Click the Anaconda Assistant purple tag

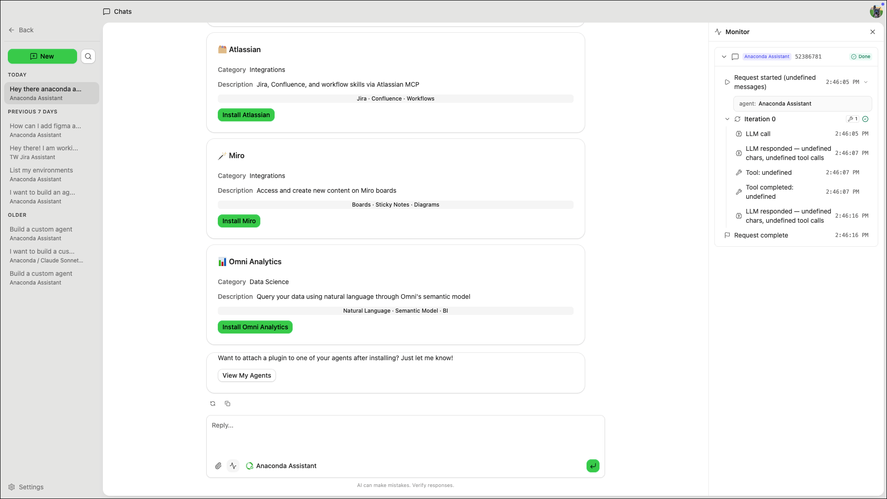click(x=767, y=57)
